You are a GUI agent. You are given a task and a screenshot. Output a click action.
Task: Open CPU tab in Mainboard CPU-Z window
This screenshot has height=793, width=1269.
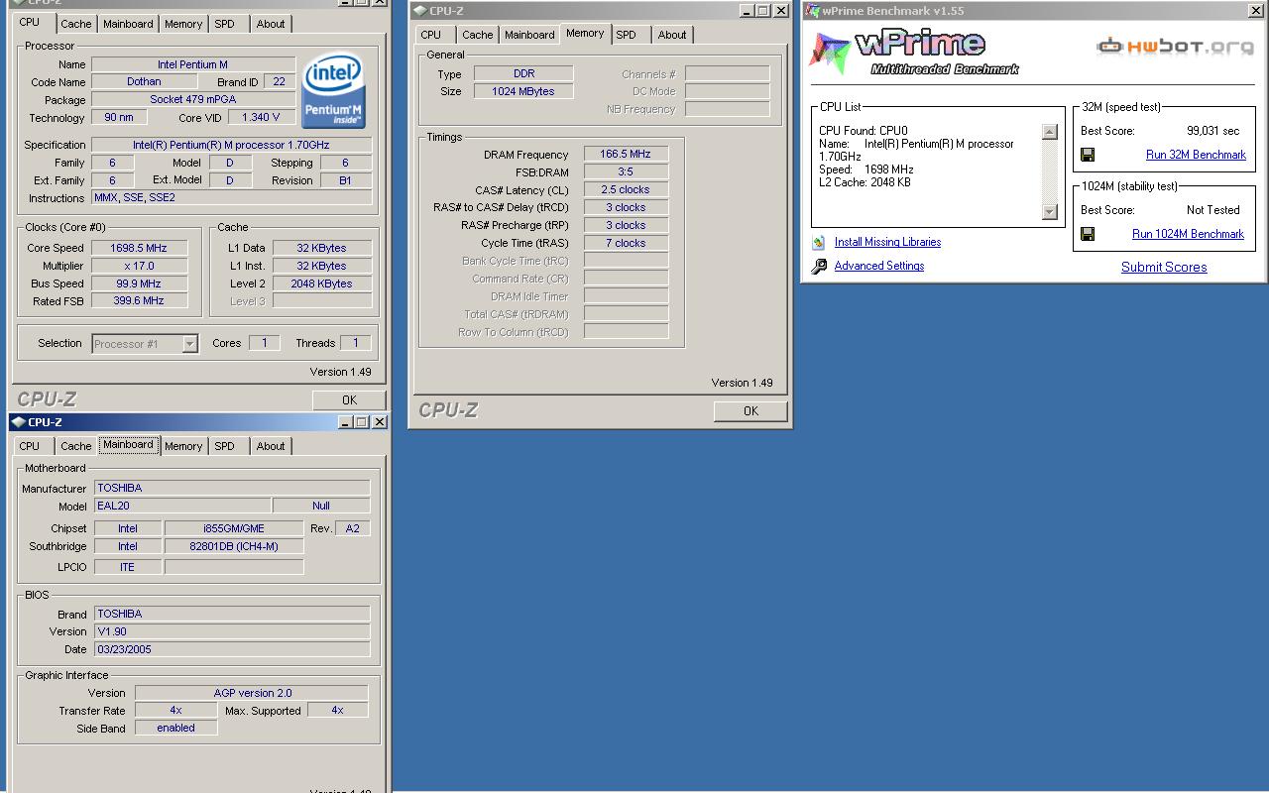[30, 446]
